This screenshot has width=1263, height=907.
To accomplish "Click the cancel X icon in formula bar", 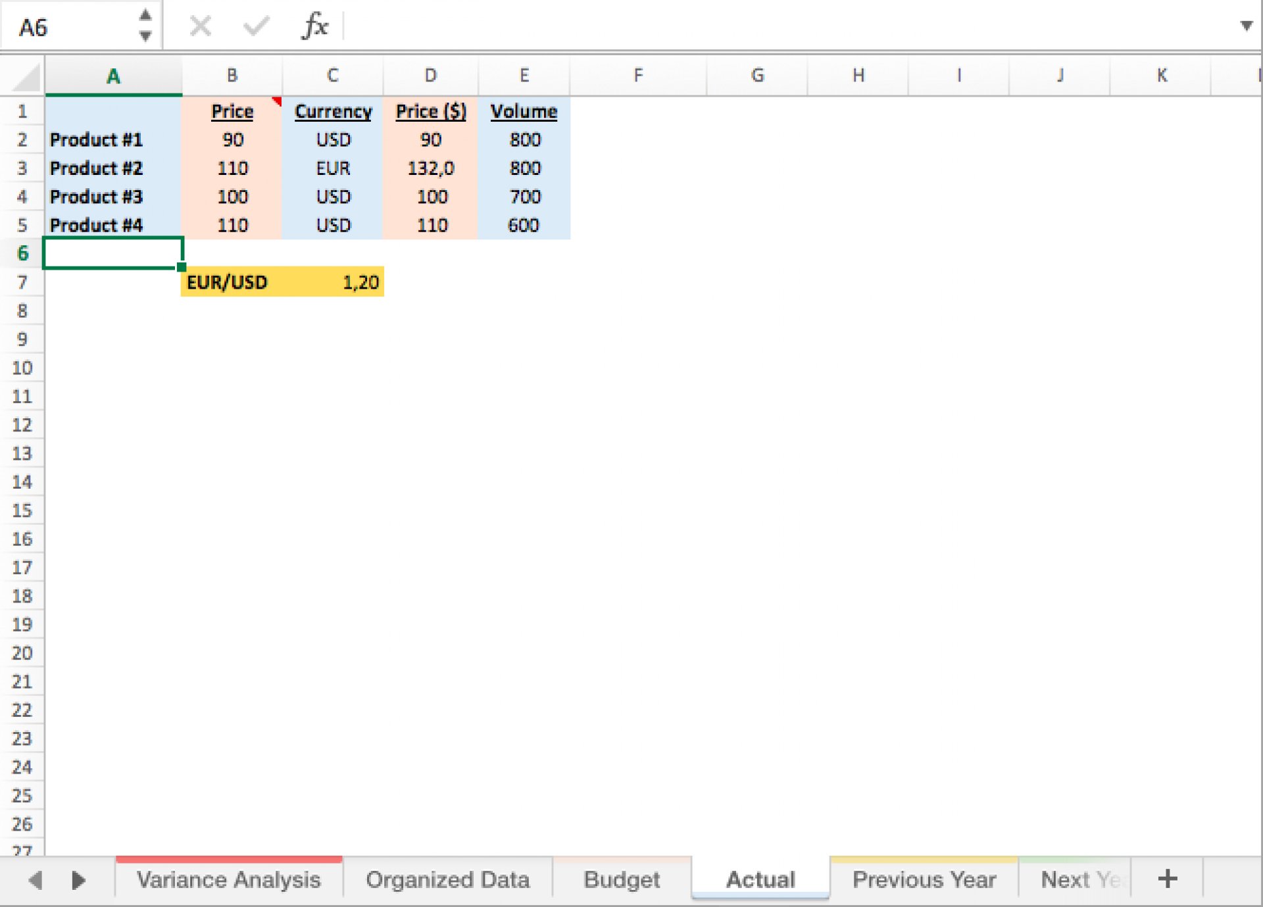I will (201, 26).
